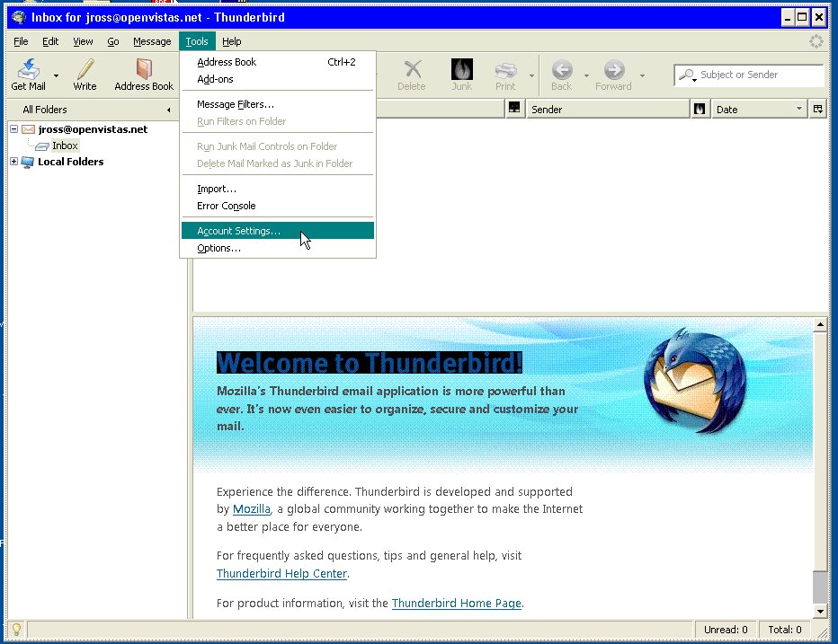Open Get Mail dropdown arrow
The image size is (838, 644).
click(x=56, y=75)
